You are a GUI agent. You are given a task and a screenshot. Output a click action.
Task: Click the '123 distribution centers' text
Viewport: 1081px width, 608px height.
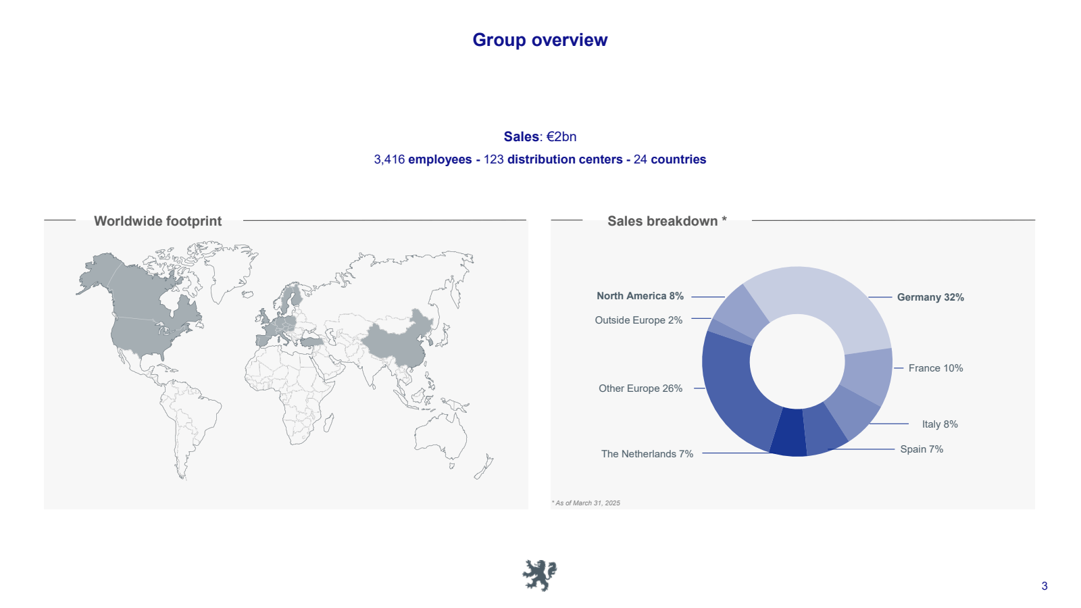pyautogui.click(x=553, y=159)
